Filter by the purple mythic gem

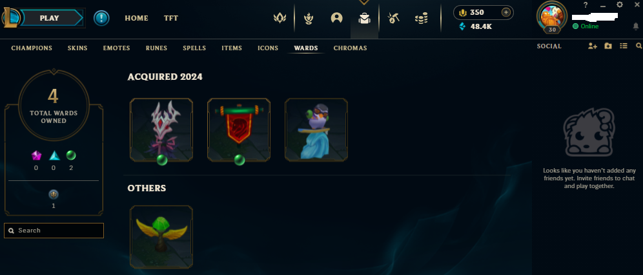[37, 155]
